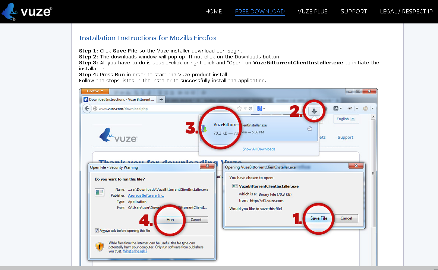Viewport: 438px width, 270px height.
Task: Toggle Always ask before opening this file
Action: 97,231
